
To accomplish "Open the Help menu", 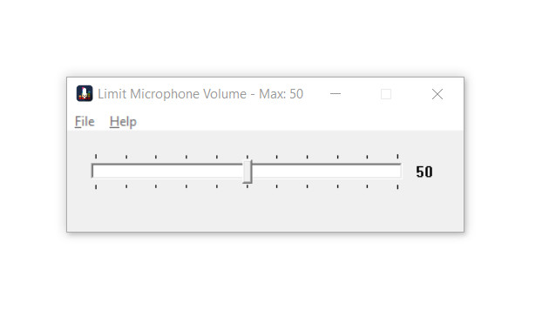I will (123, 122).
